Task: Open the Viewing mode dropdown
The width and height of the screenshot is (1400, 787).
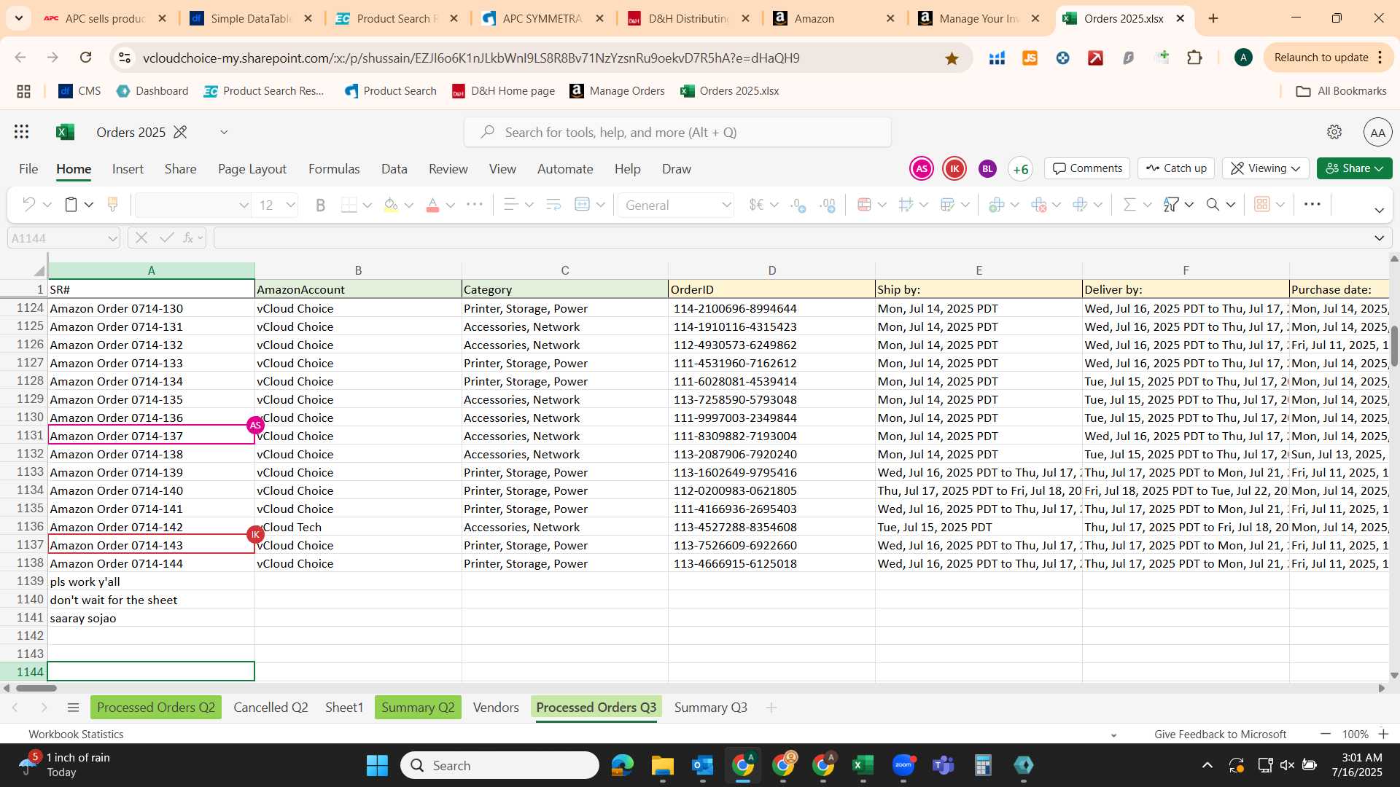Action: [x=1266, y=168]
